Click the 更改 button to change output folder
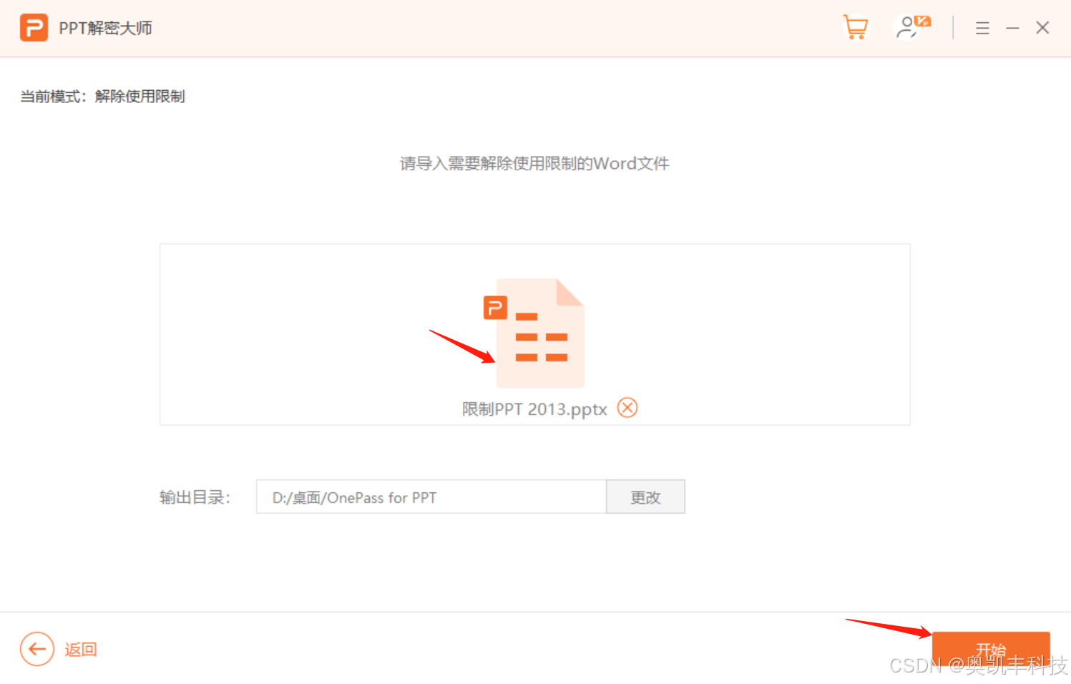Viewport: 1071px width, 684px height. coord(645,497)
